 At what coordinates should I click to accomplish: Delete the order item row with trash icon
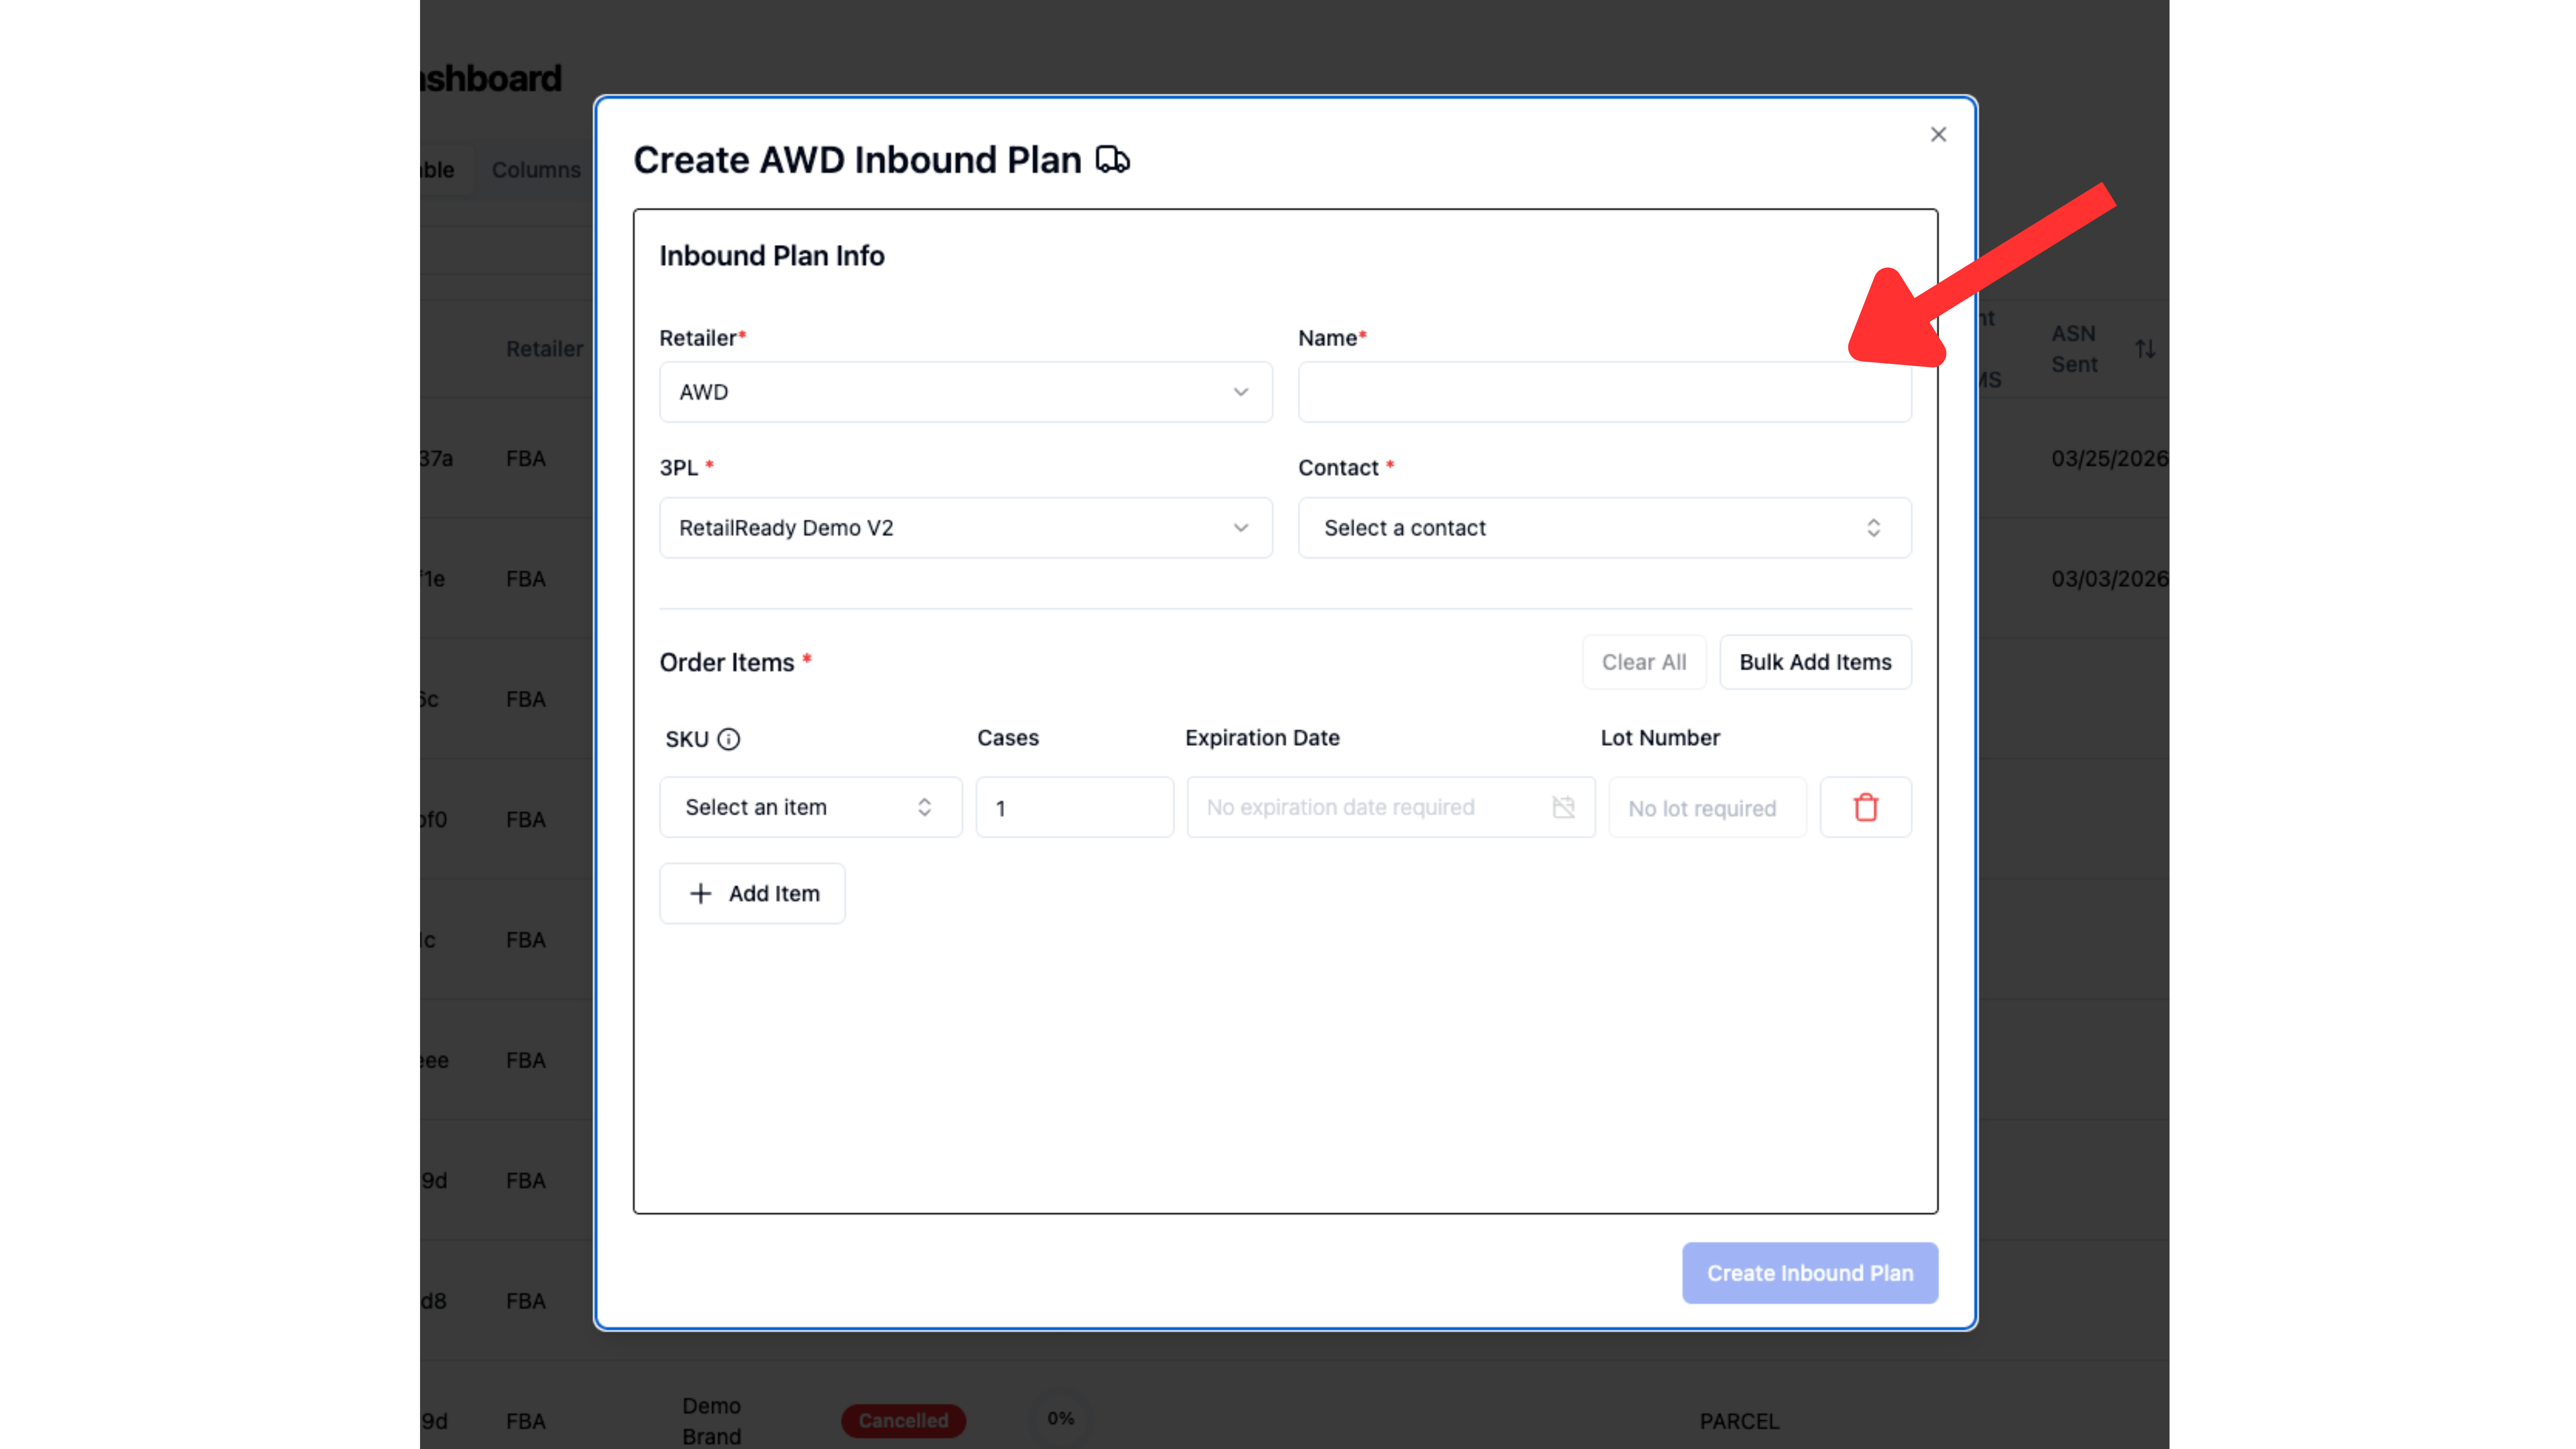point(1865,807)
